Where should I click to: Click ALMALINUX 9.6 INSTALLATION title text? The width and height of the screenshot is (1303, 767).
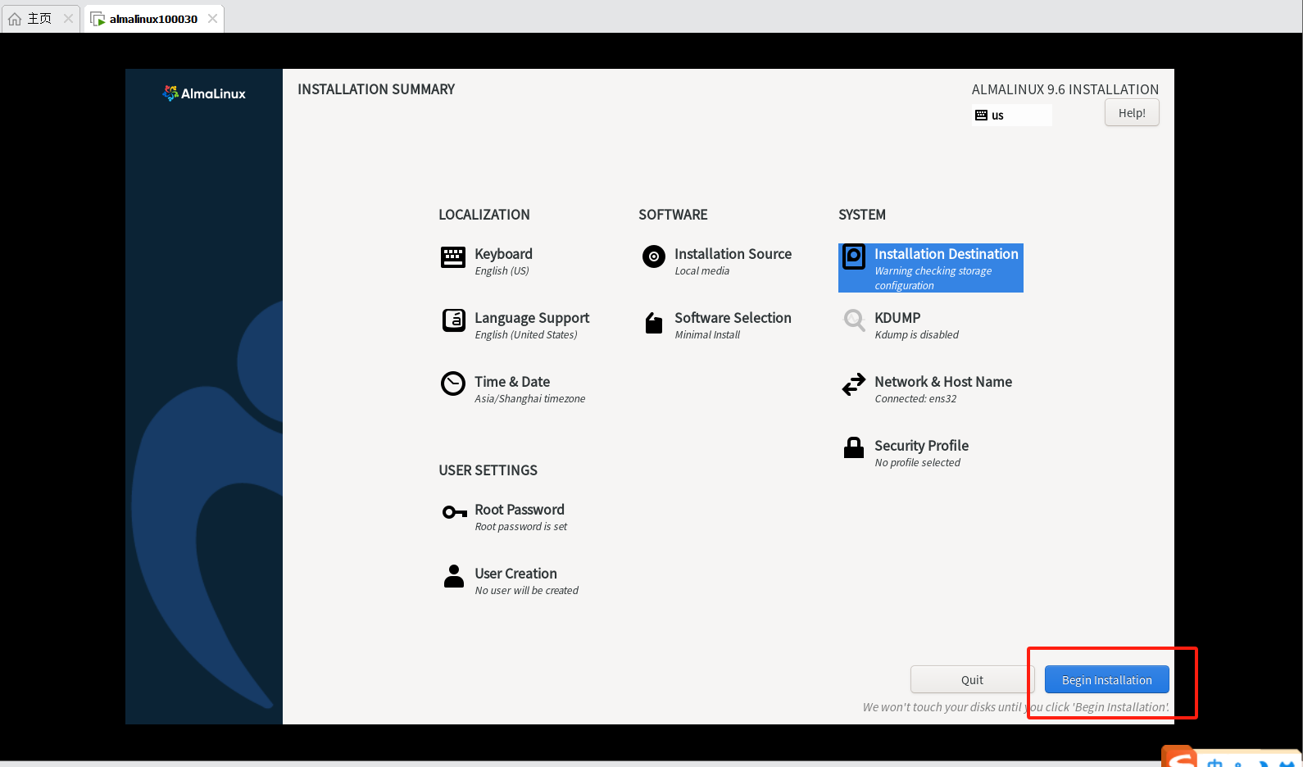coord(1065,89)
